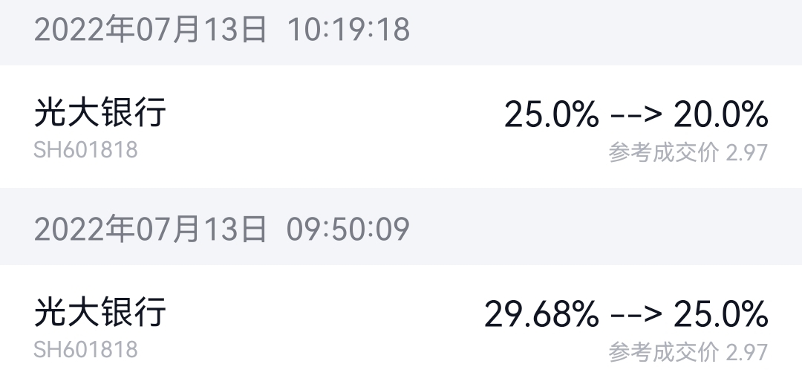Image resolution: width=802 pixels, height=387 pixels.
Task: Click the arrow between 25.0% and 20.0%
Action: pos(636,116)
